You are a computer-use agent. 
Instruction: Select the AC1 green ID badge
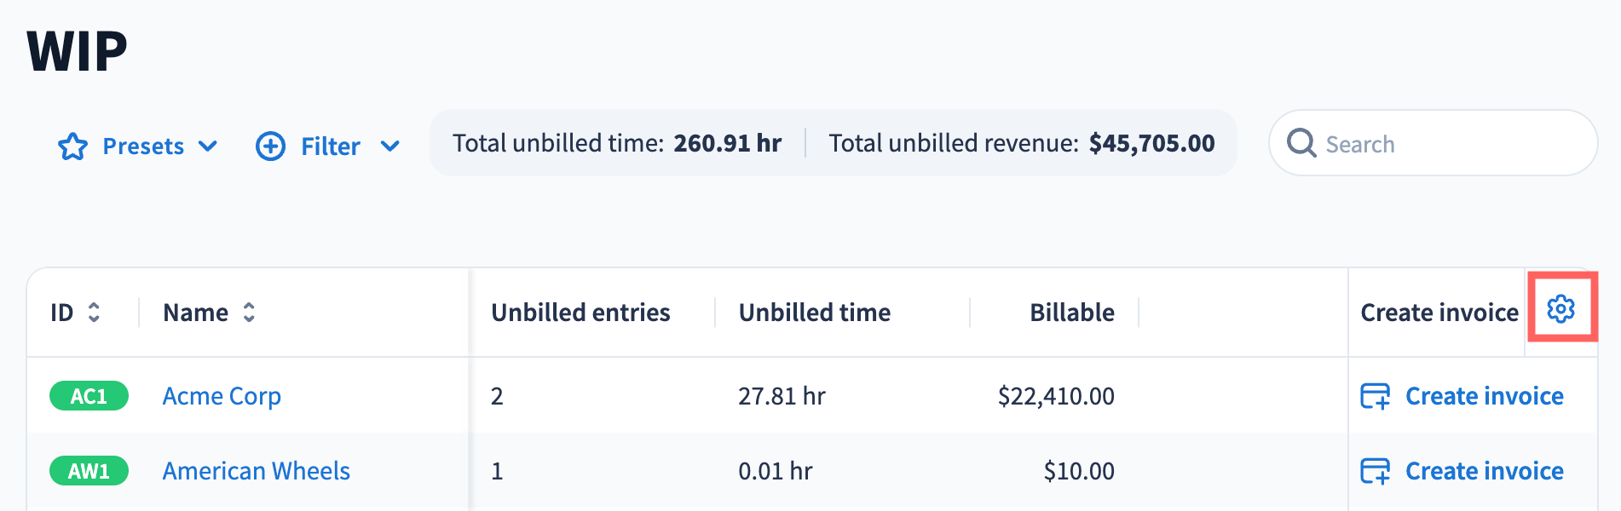coord(89,396)
